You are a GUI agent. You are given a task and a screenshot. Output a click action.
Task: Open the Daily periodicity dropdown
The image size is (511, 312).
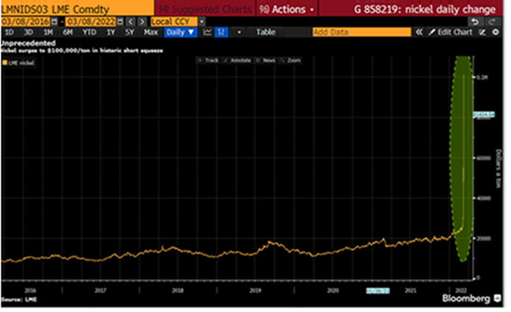click(x=181, y=33)
